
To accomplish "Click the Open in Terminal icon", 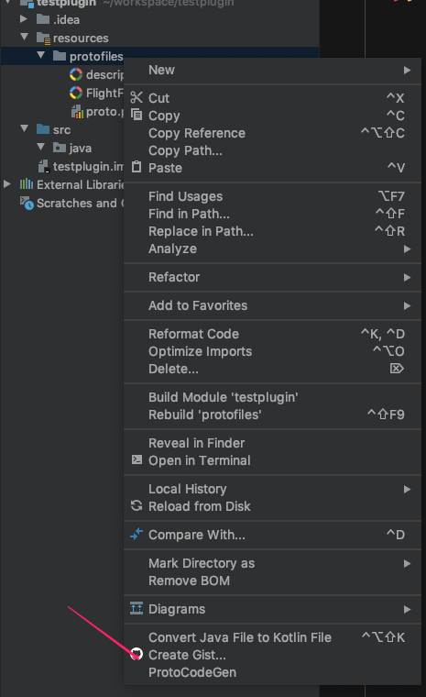I will [x=137, y=459].
